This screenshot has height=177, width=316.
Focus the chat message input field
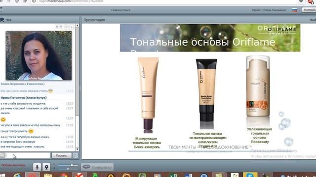[x=28, y=155]
